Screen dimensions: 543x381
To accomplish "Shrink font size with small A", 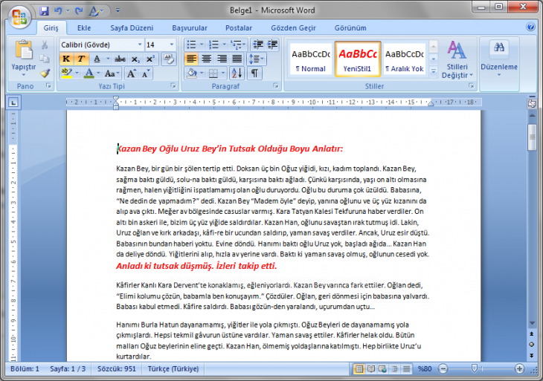I will pyautogui.click(x=146, y=74).
